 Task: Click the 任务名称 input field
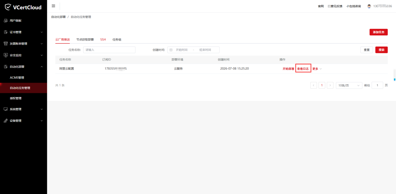point(109,50)
